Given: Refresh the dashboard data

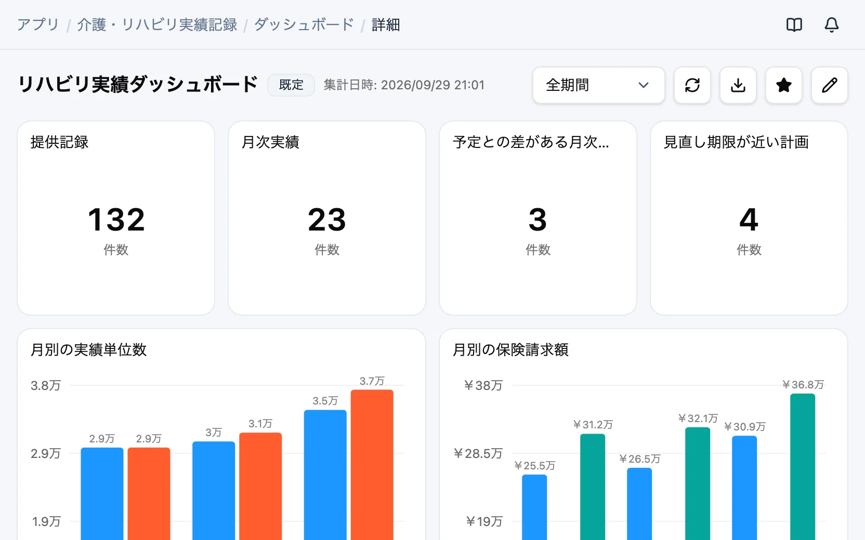Looking at the screenshot, I should point(692,85).
